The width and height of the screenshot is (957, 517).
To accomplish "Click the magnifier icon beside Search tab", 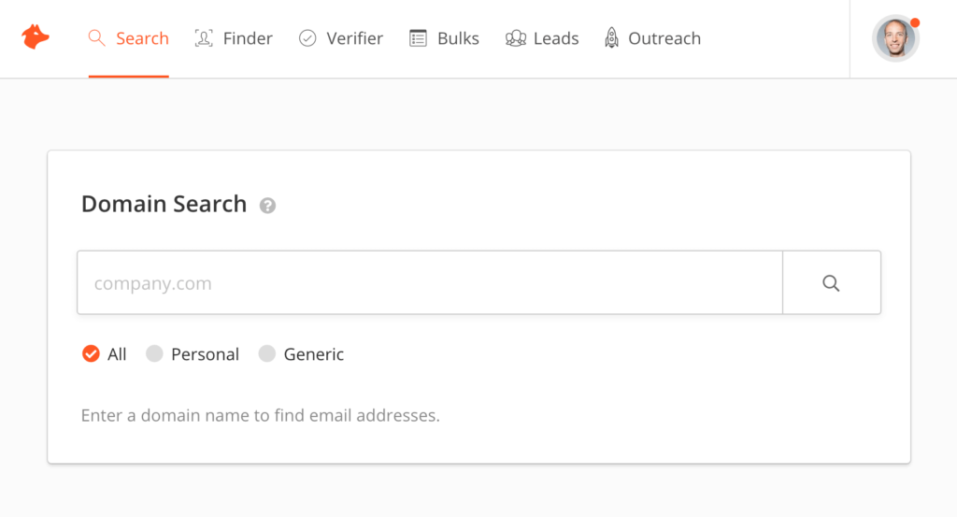I will point(95,38).
